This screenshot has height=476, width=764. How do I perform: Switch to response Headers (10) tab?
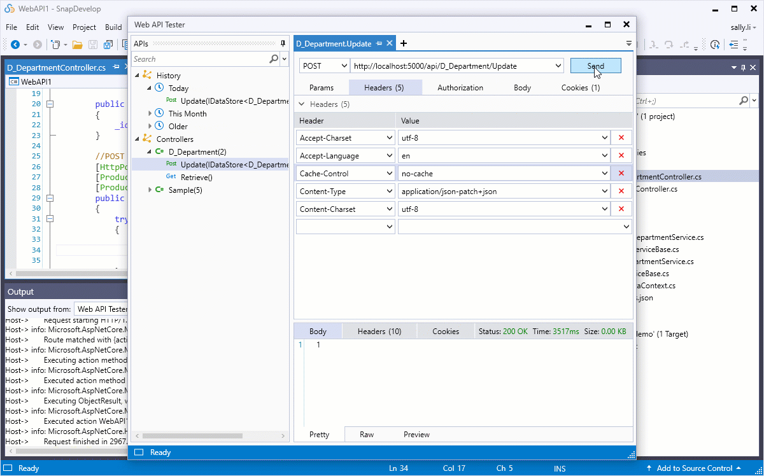click(379, 331)
